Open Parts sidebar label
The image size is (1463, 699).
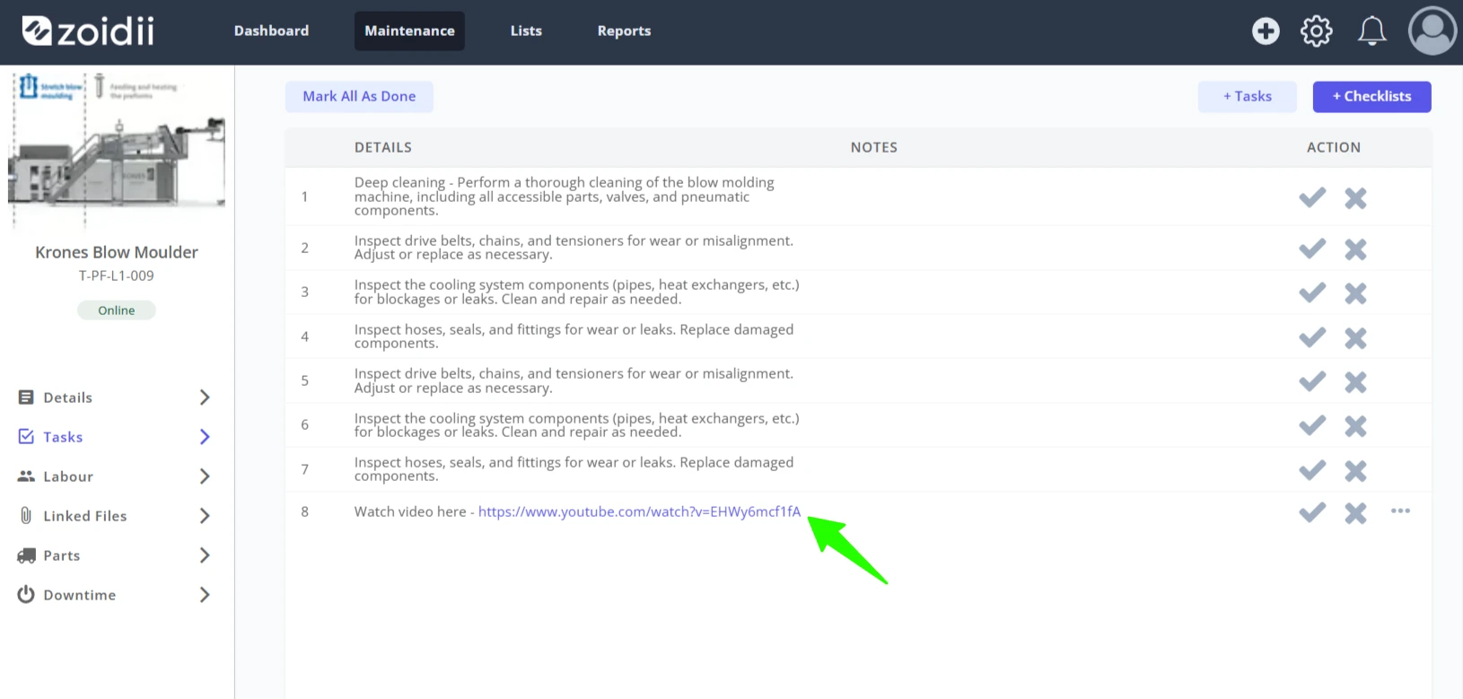62,555
